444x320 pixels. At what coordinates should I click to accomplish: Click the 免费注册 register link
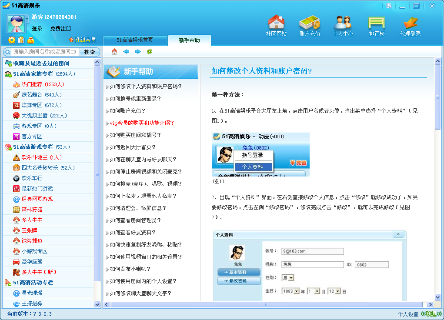[60, 29]
